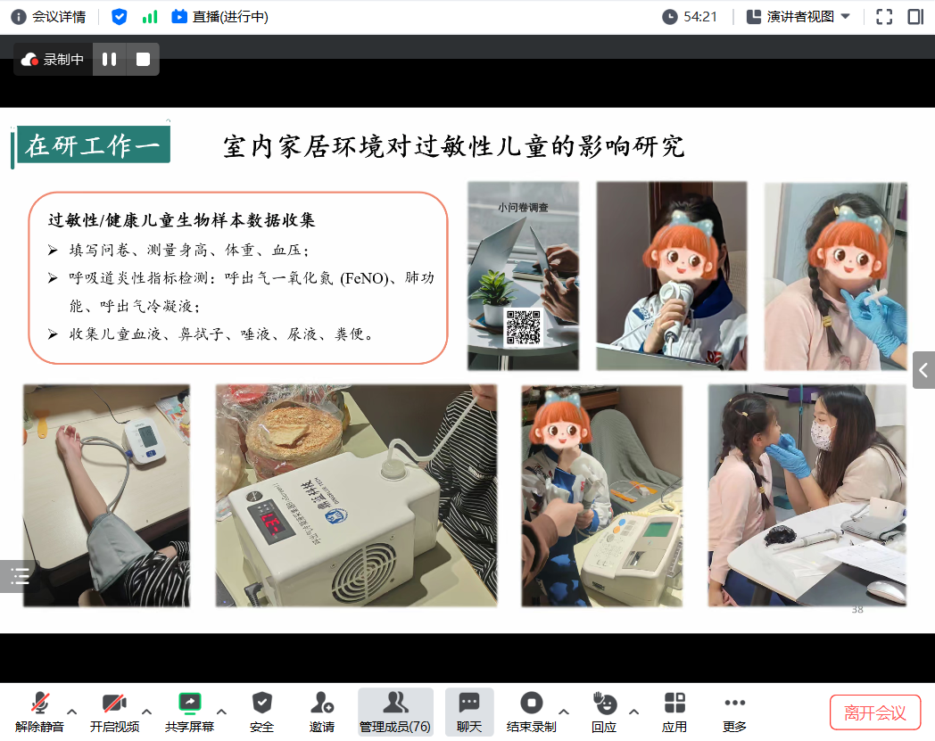Open the 应用 apps panel
This screenshot has height=741, width=935.
[674, 712]
